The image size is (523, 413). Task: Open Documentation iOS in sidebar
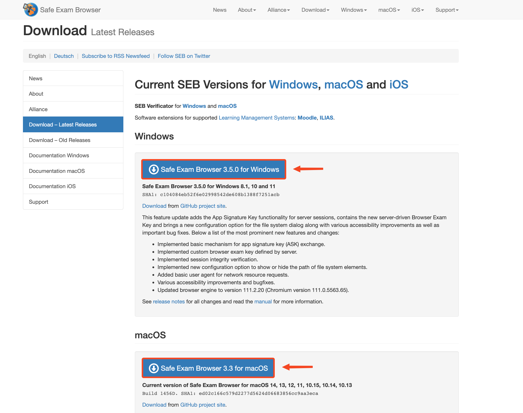[73, 186]
